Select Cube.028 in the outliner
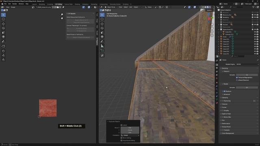The image size is (260, 146). pos(225,47)
